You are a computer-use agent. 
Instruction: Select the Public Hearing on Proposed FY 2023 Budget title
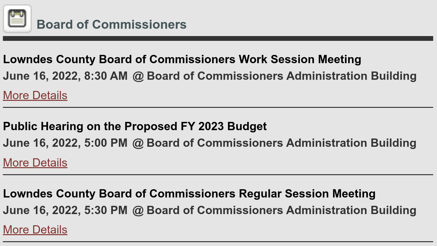tap(135, 126)
